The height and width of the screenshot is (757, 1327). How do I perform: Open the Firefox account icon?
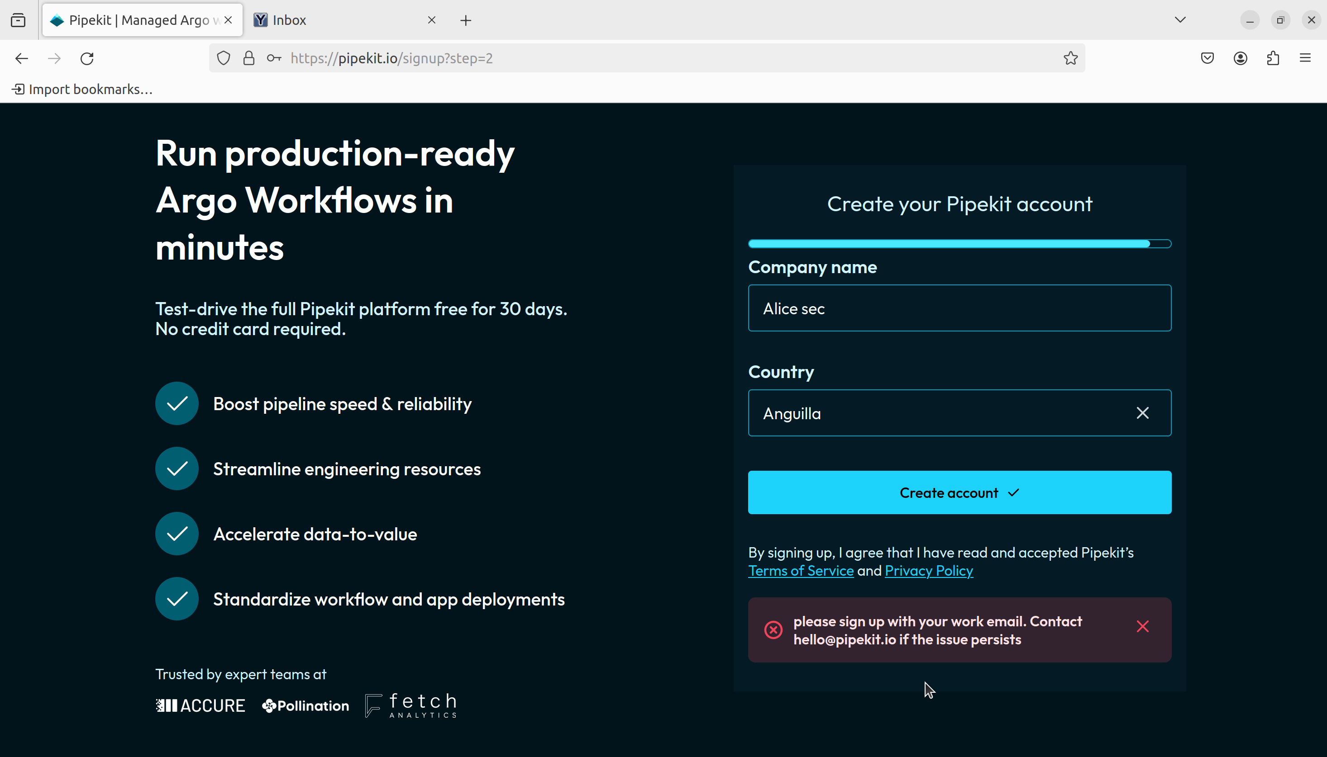tap(1240, 58)
